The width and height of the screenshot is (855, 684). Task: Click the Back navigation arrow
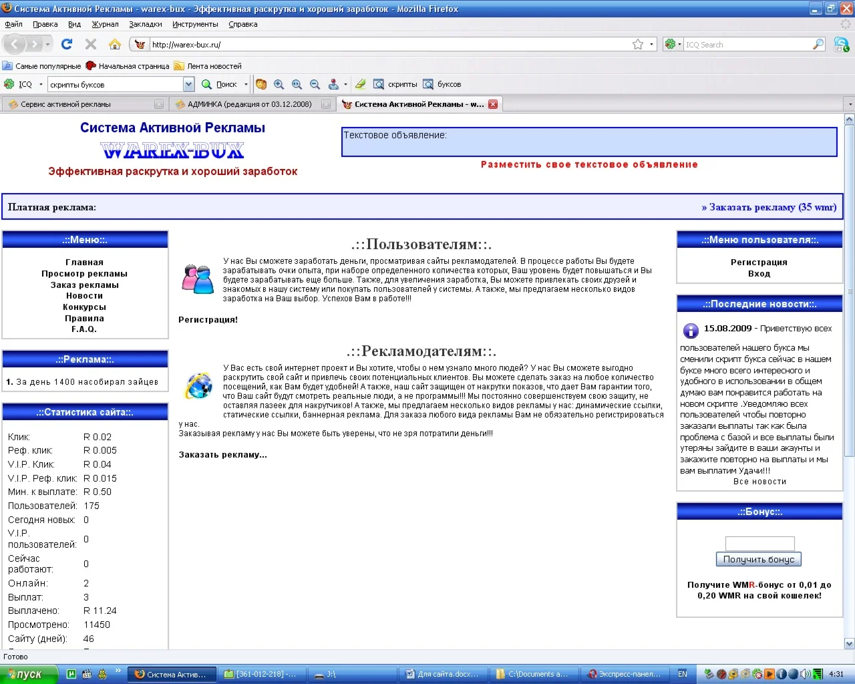(x=15, y=44)
